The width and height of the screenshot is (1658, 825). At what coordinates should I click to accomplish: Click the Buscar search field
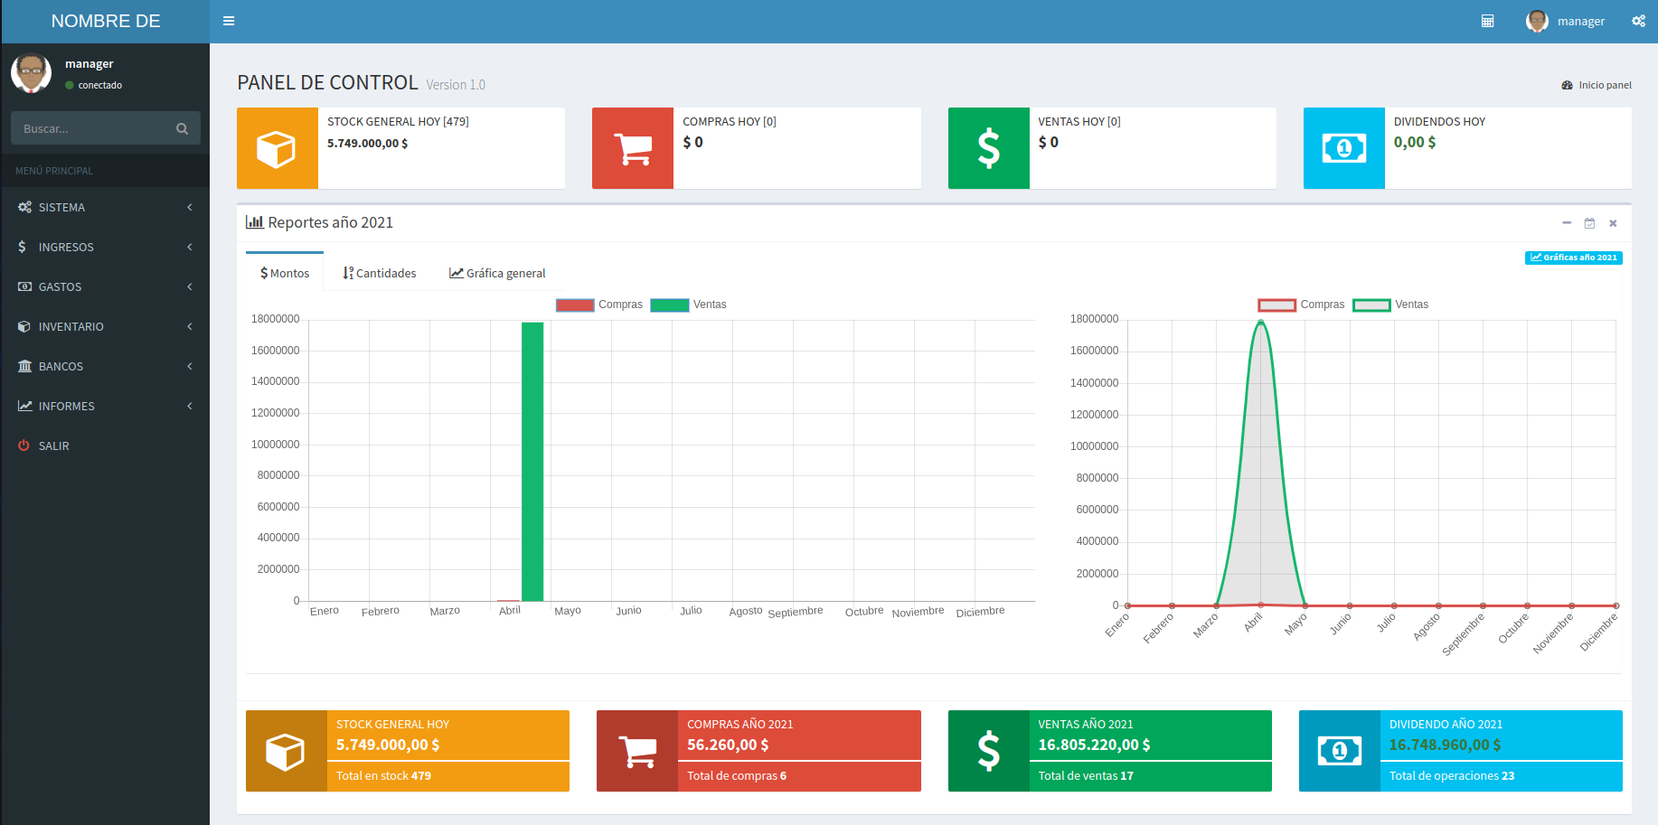coord(92,128)
